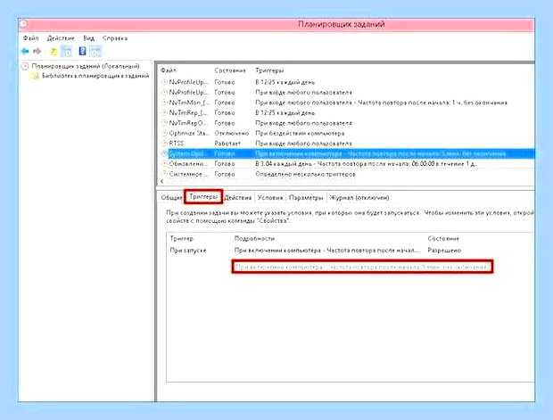Click the task icon beside NvTmMon
This screenshot has width=553, height=420.
coord(164,103)
